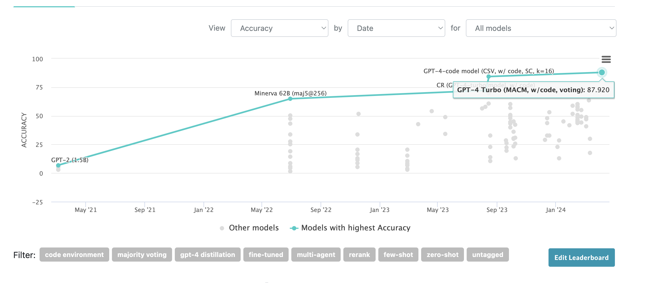671x283 pixels.
Task: Click the ACCURACY axis title
Action: pos(24,130)
